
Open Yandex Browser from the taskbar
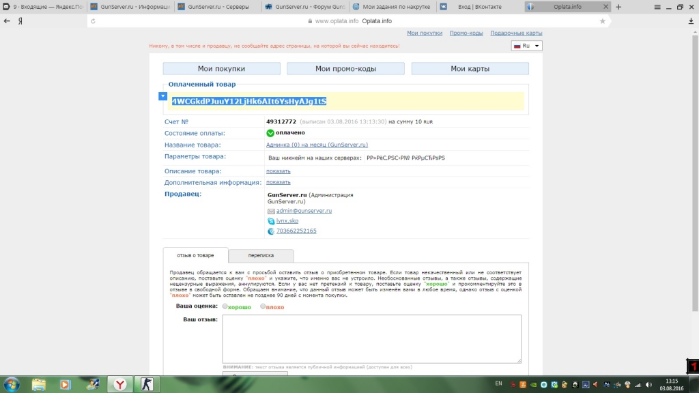[119, 384]
